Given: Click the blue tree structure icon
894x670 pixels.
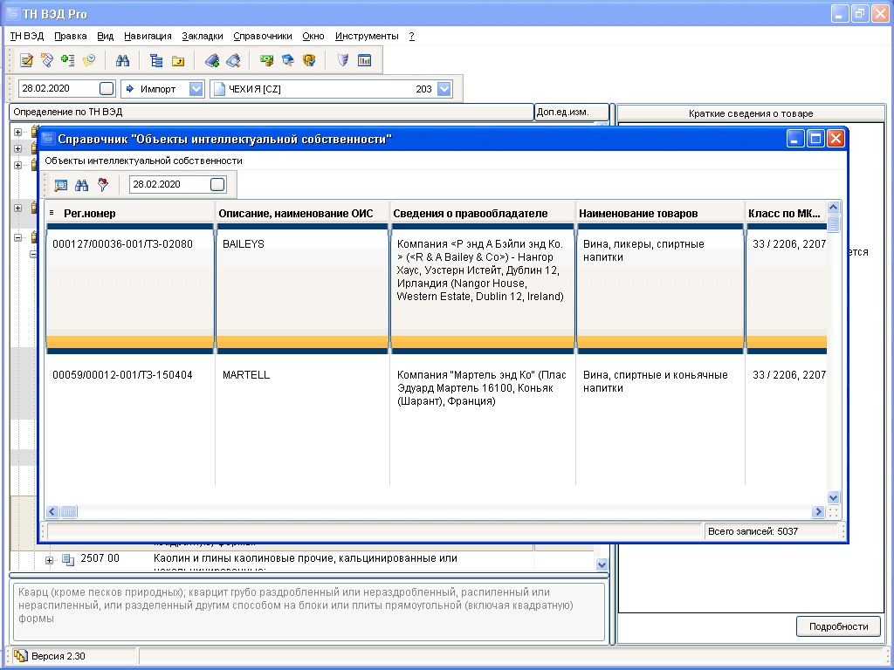Looking at the screenshot, I should 155,60.
